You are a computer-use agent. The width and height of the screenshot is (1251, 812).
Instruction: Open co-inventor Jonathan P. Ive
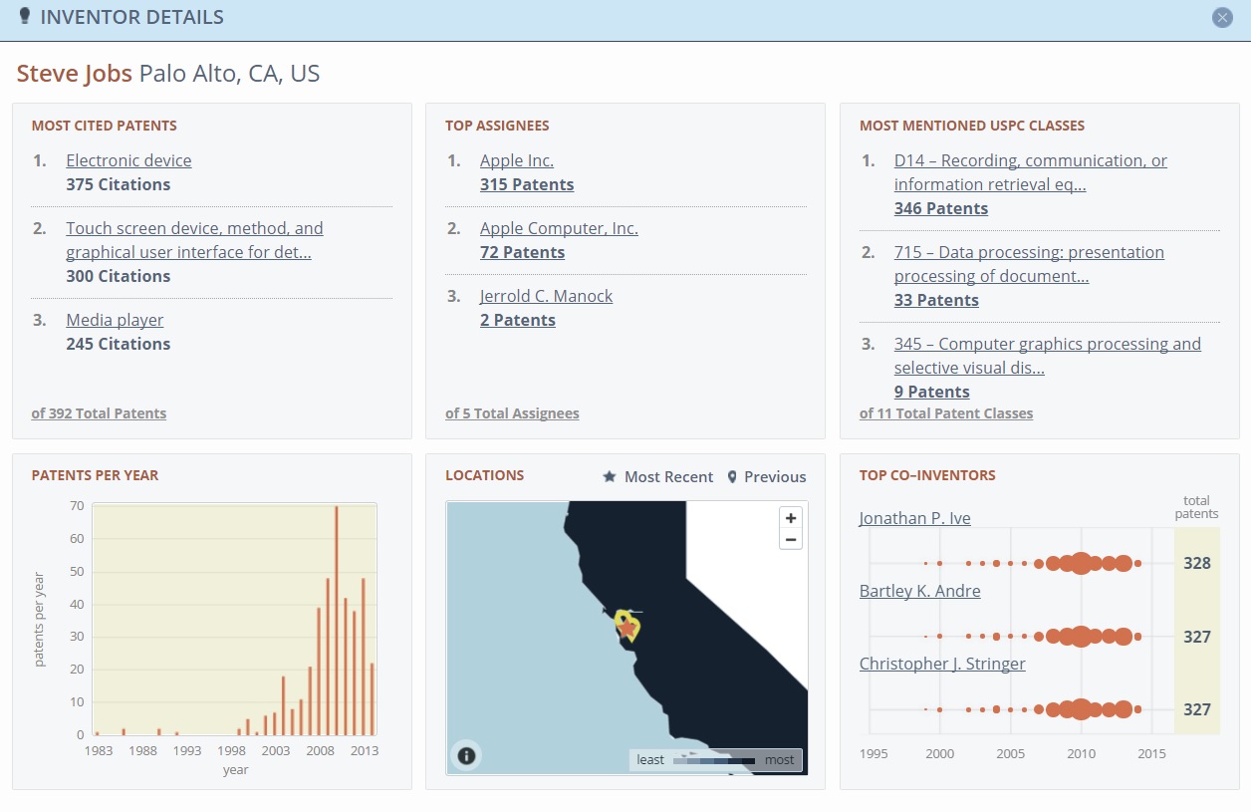coord(914,518)
